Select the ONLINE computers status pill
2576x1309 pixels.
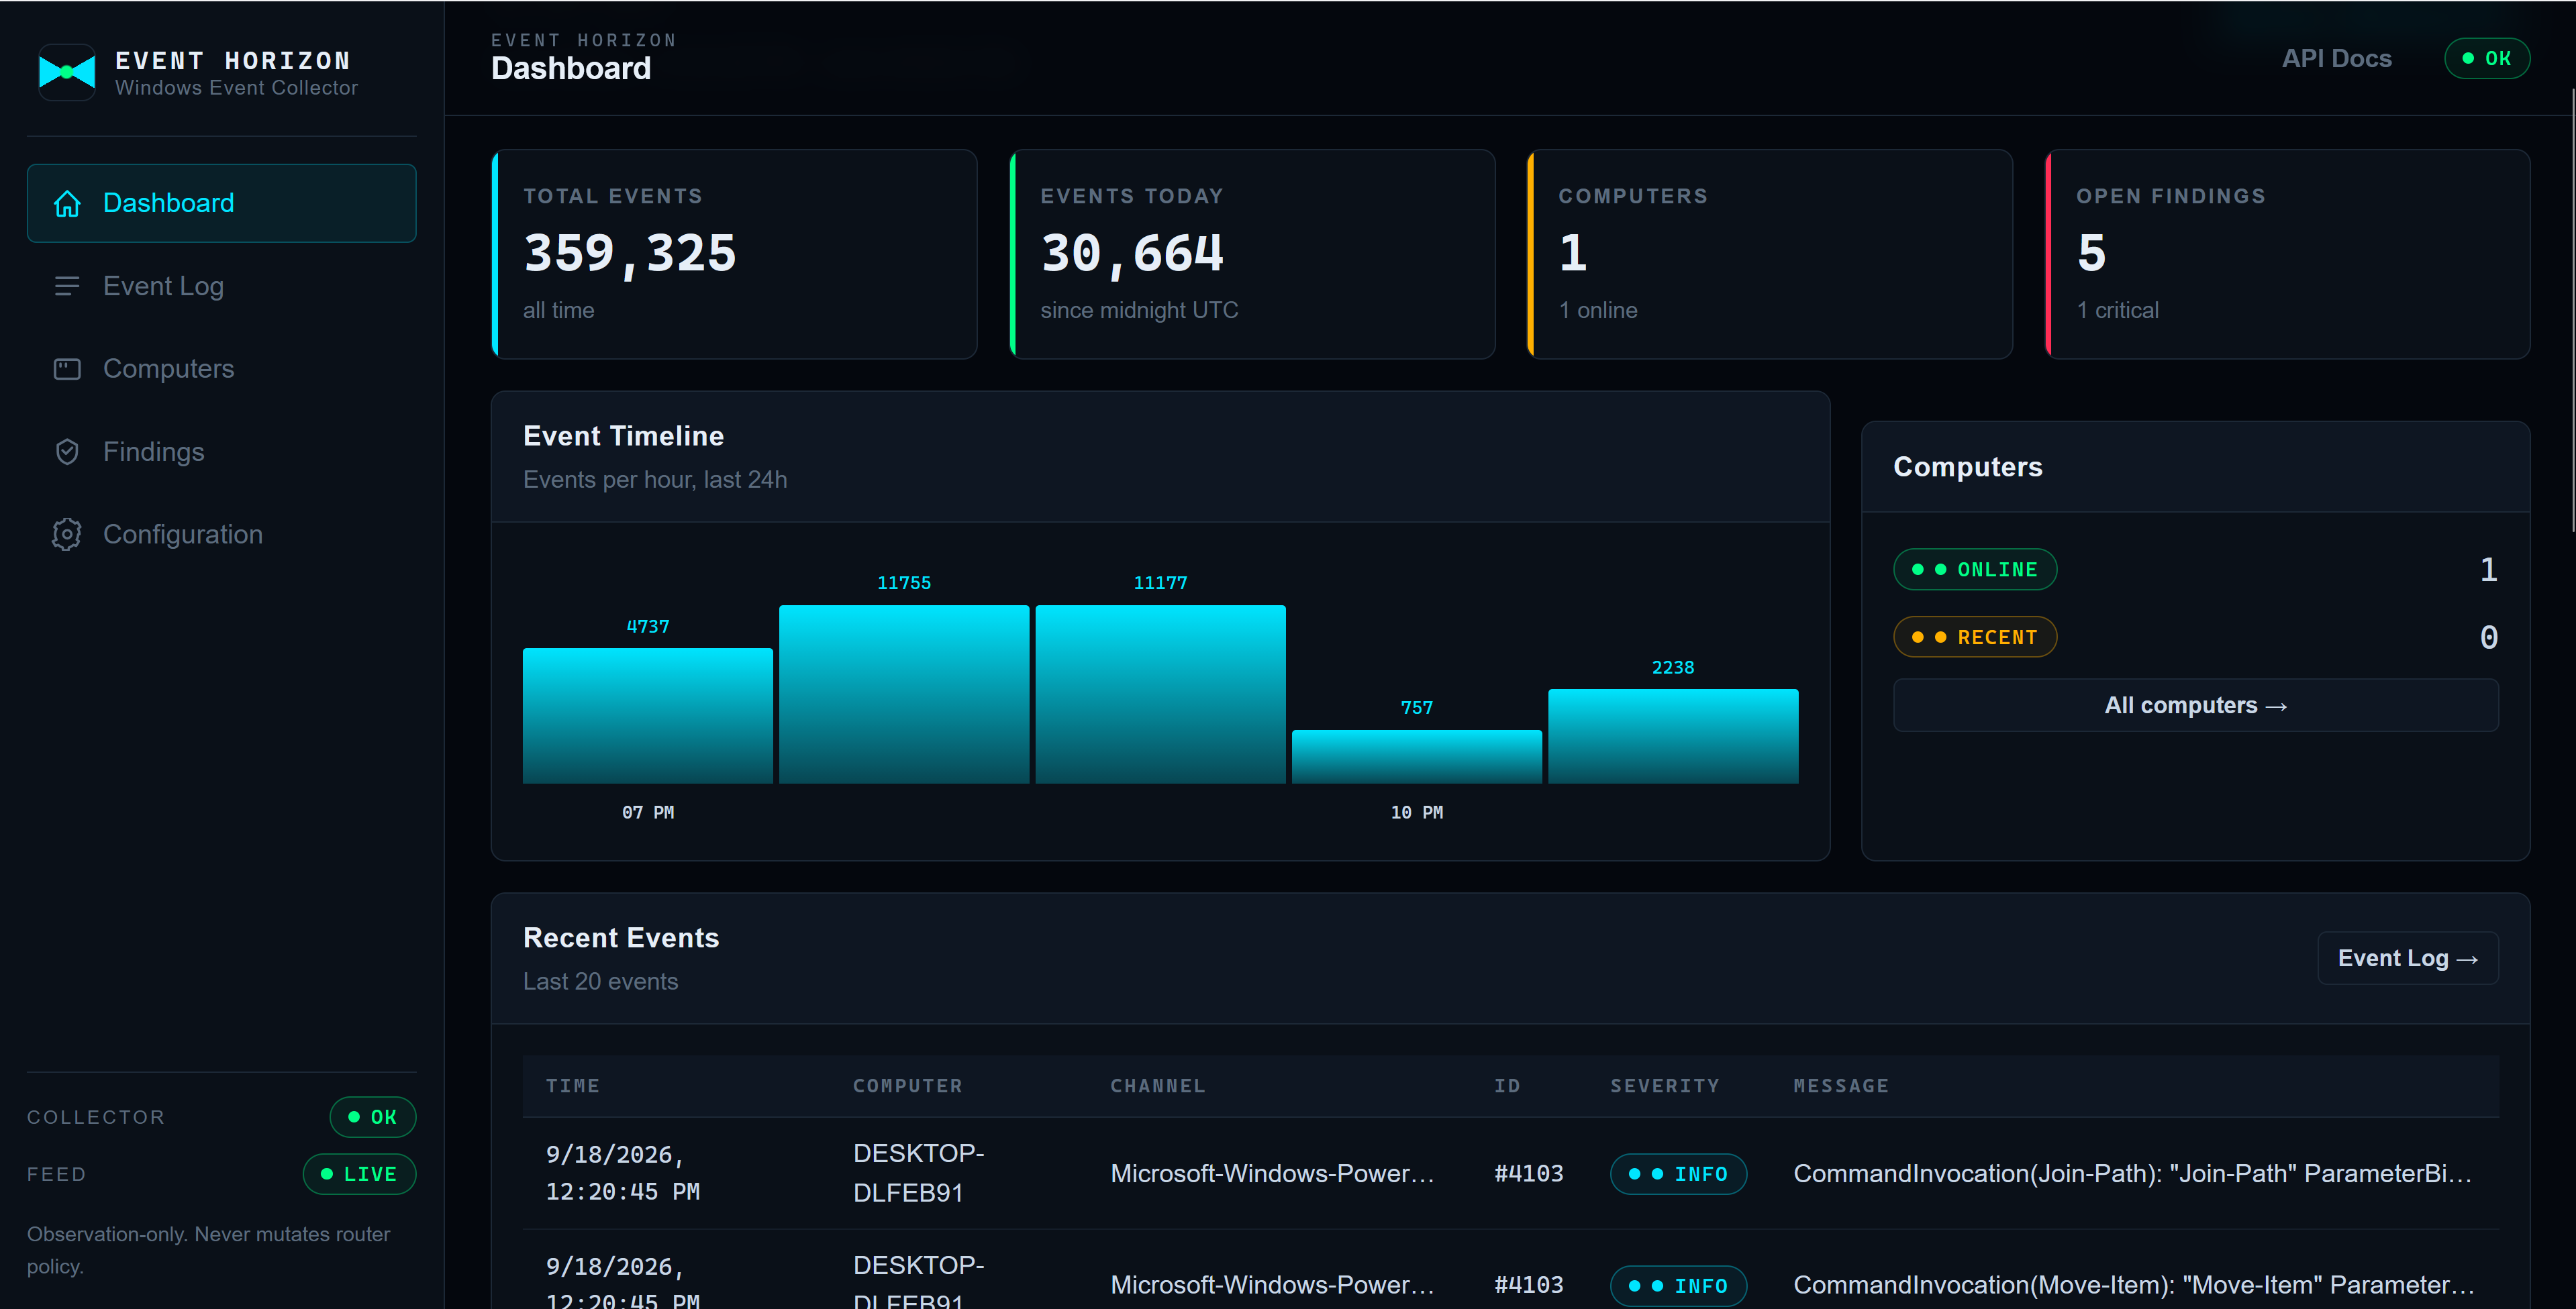(x=1975, y=570)
